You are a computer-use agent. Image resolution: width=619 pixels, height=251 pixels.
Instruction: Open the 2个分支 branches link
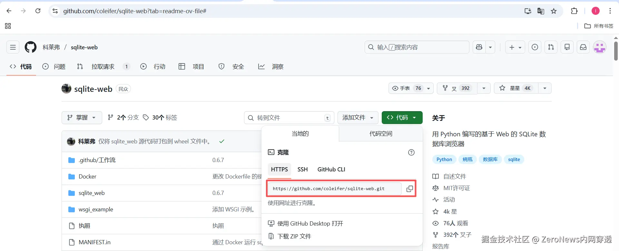click(x=123, y=118)
